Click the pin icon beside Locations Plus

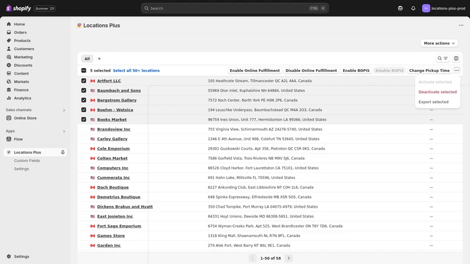point(63,153)
